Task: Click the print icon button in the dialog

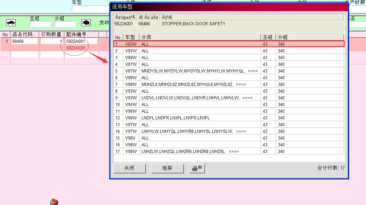Action: 197,168
